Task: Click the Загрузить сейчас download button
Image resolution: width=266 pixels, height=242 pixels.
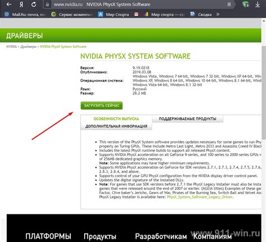Action: click(x=102, y=105)
